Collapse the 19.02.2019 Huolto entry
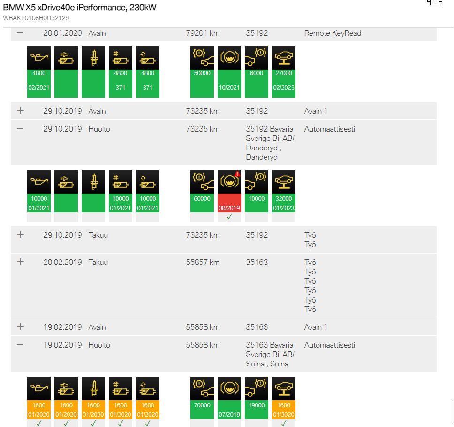The width and height of the screenshot is (454, 427). click(x=20, y=345)
